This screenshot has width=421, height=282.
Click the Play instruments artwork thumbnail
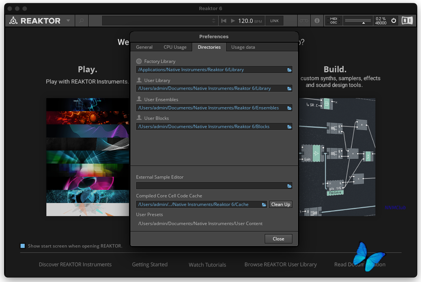(x=88, y=157)
